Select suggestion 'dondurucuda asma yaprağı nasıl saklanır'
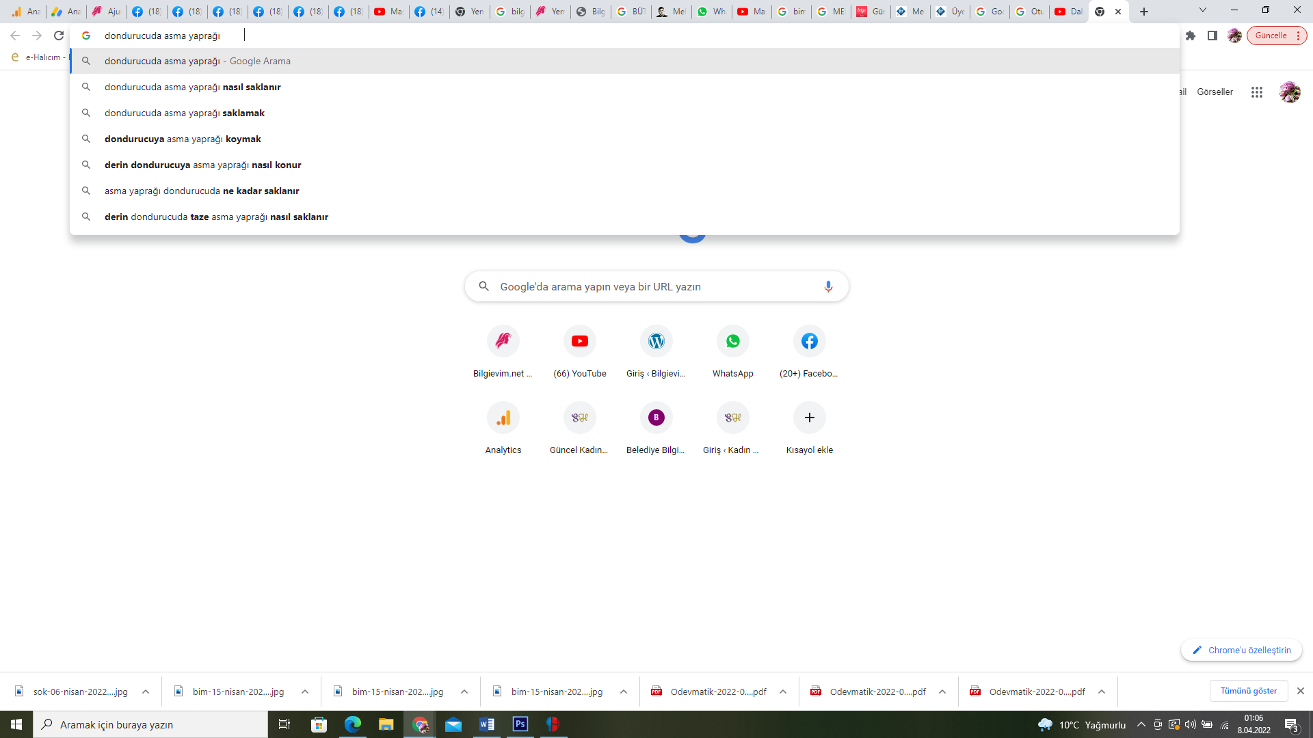 [x=193, y=87]
